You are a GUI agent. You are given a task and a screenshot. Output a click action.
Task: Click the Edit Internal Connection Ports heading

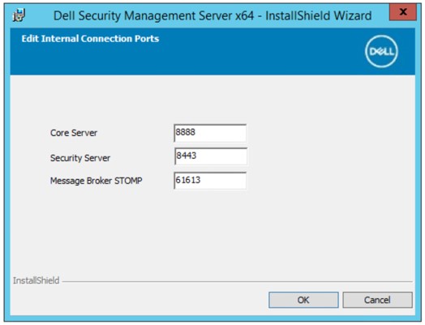(x=90, y=39)
